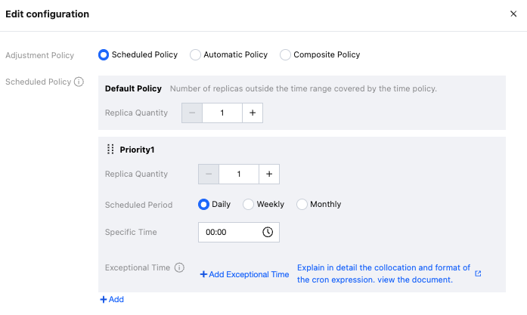This screenshot has height=315, width=527.
Task: Click the Add priority policy button
Action: click(x=112, y=300)
